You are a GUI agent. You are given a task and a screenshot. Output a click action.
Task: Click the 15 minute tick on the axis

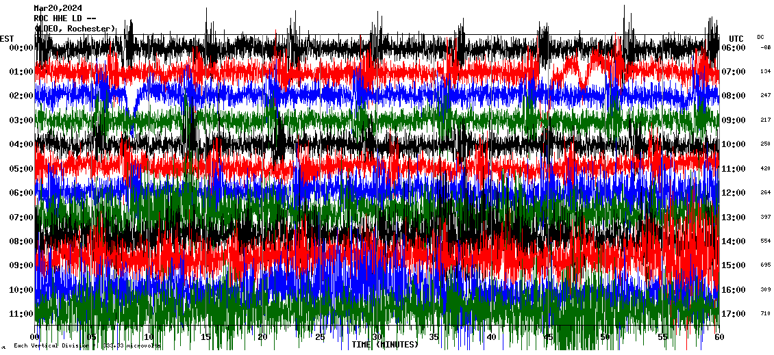206,337
